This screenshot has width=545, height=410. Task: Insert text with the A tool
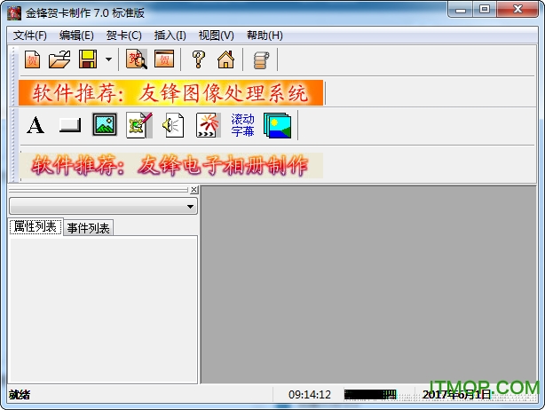(x=36, y=125)
